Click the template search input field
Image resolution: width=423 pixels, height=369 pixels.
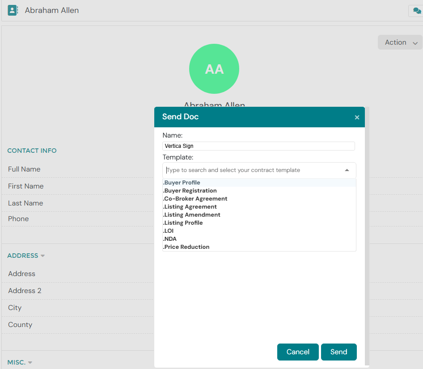pyautogui.click(x=254, y=170)
